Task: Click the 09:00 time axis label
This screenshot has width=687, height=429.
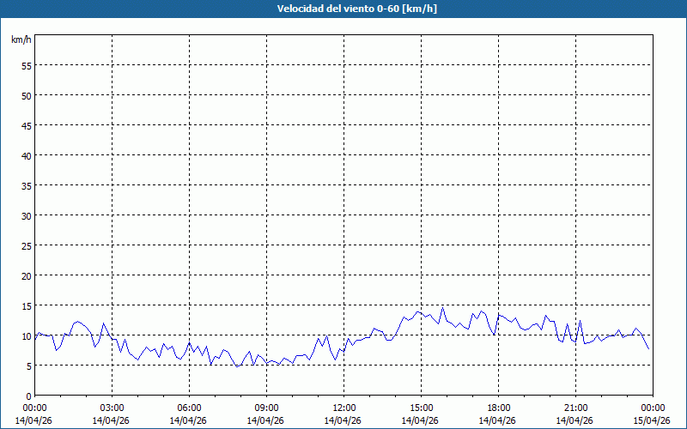Action: pos(266,408)
